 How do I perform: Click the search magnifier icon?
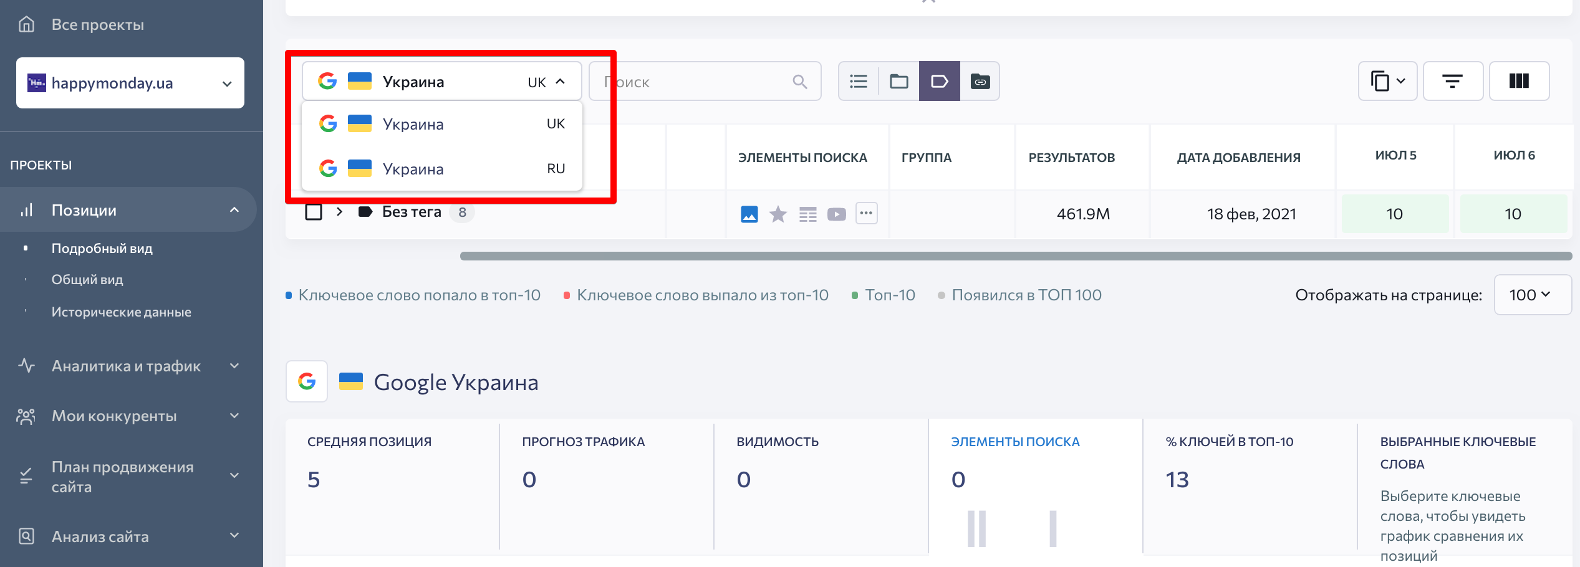click(800, 82)
